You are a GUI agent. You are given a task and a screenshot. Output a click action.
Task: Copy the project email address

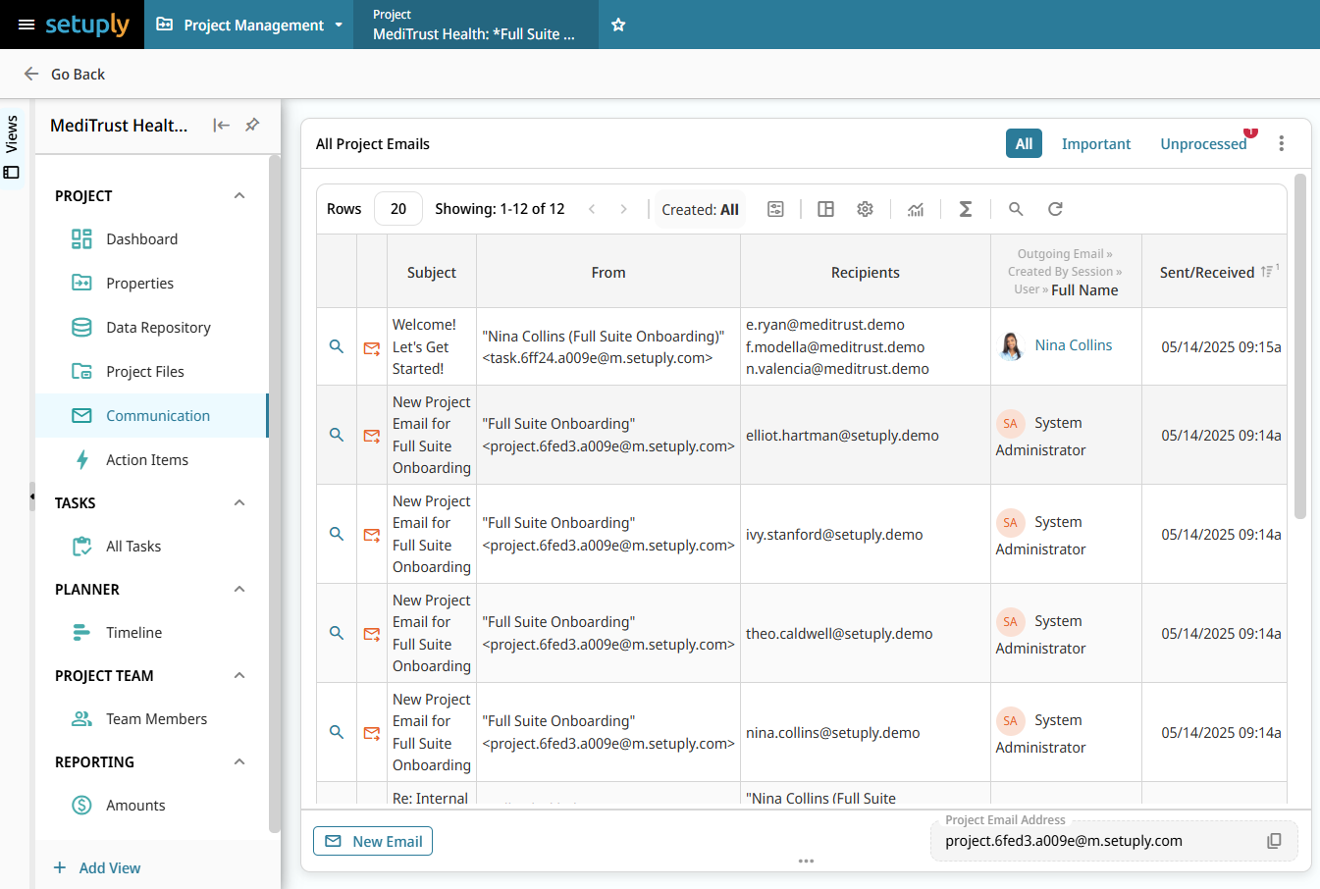pos(1273,841)
